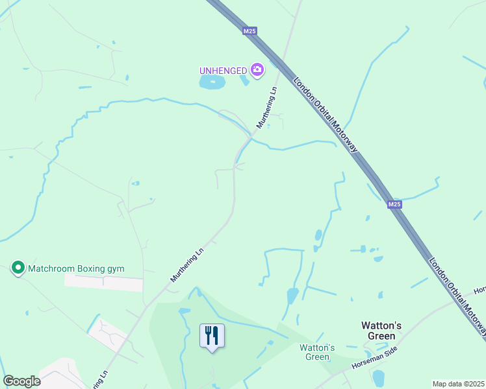This screenshot has height=389, width=486.
Task: Click the grey airstrip area below Matchroom
Action: point(103,282)
